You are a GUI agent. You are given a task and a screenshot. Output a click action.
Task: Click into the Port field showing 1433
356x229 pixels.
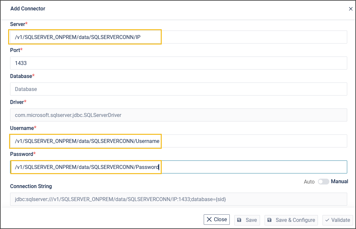pos(178,63)
